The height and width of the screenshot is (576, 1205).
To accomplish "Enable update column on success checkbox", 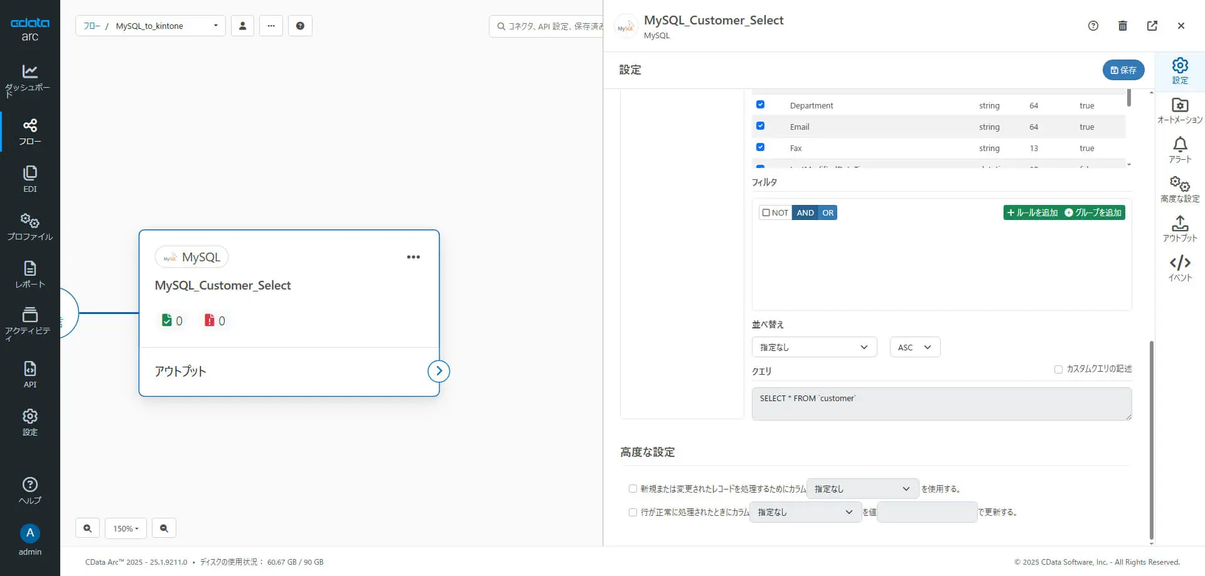I will (633, 512).
